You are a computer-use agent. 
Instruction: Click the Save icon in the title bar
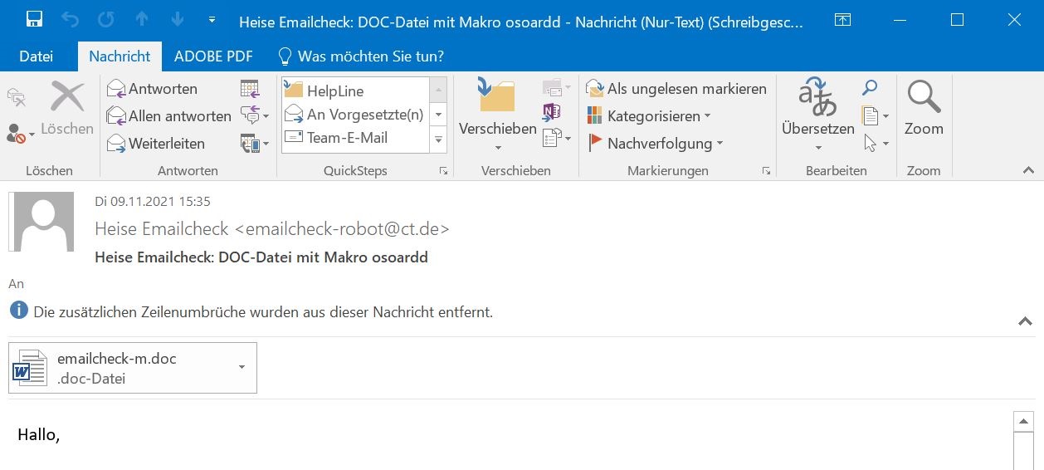tap(34, 19)
